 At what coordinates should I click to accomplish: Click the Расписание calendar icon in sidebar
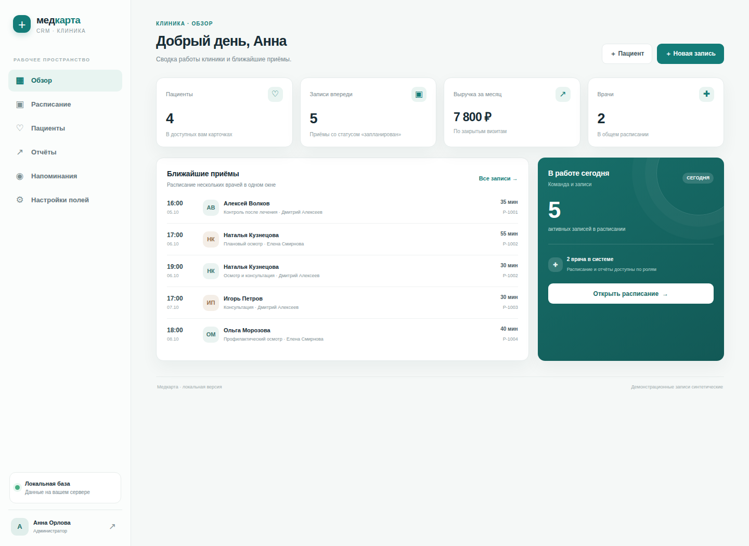click(20, 105)
